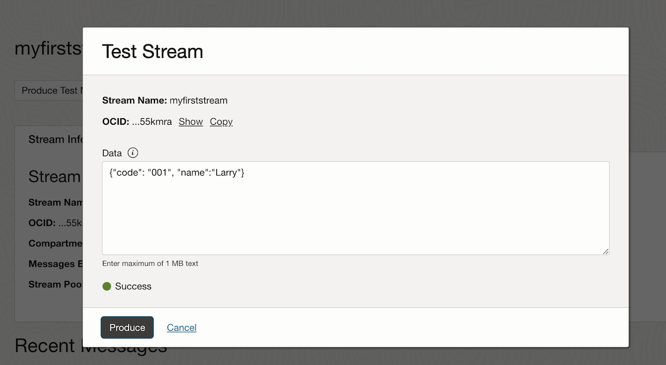The height and width of the screenshot is (365, 666).
Task: Copy the stream OCID
Action: point(221,121)
